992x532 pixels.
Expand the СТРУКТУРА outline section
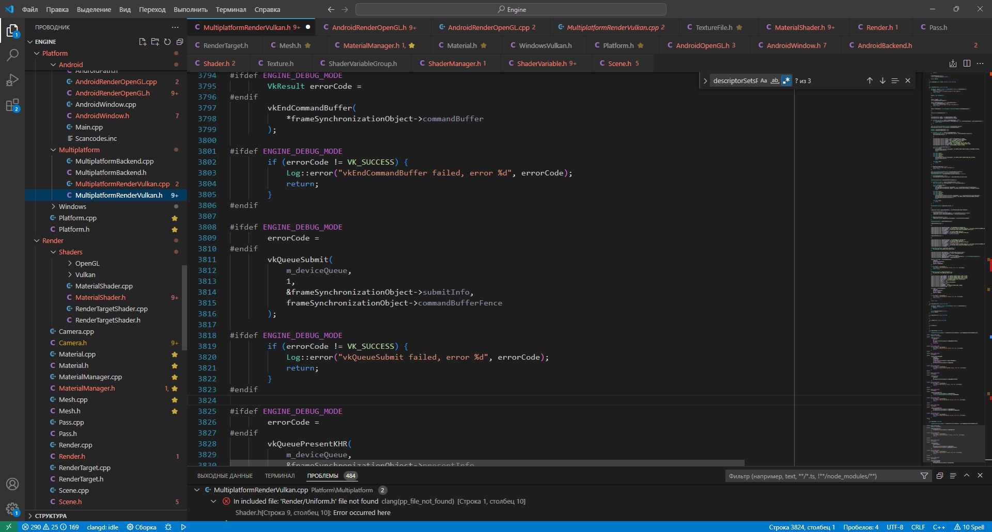click(51, 515)
